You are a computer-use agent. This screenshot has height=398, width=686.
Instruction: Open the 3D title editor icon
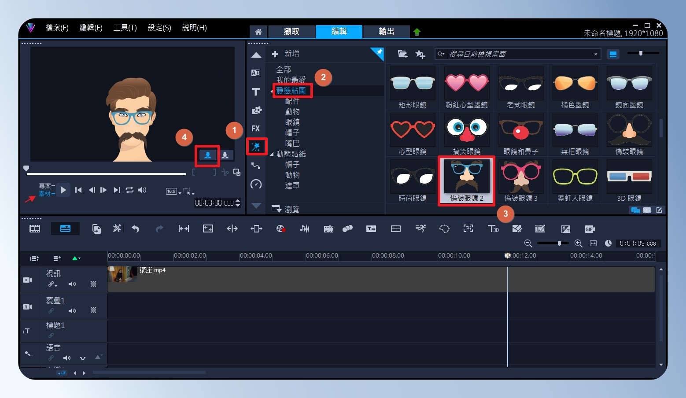pos(493,228)
